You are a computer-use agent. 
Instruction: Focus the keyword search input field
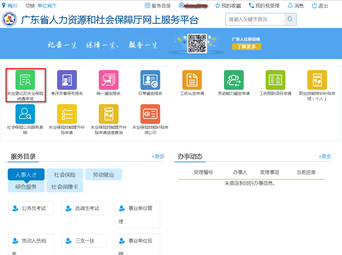(x=255, y=19)
